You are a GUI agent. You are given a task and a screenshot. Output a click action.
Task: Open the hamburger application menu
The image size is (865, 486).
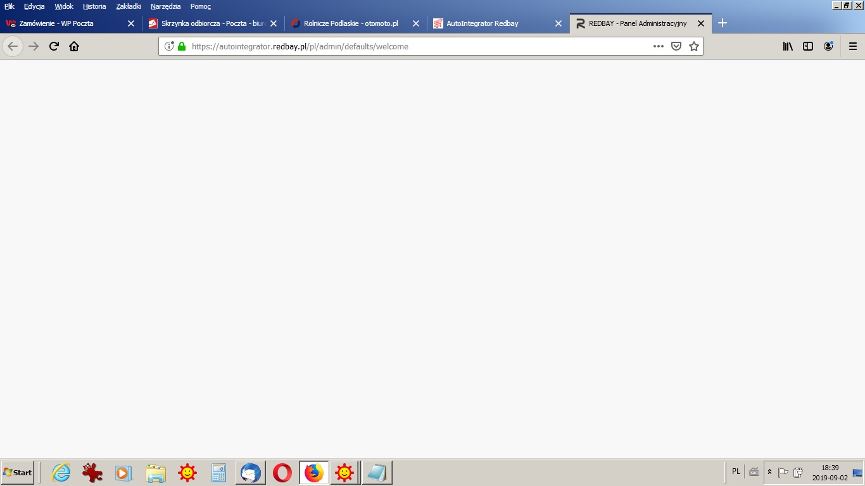pos(853,46)
